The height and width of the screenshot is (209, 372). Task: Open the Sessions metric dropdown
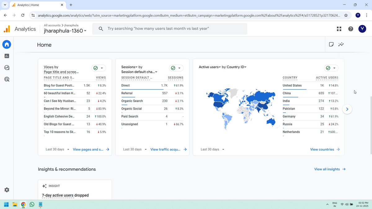click(130, 67)
